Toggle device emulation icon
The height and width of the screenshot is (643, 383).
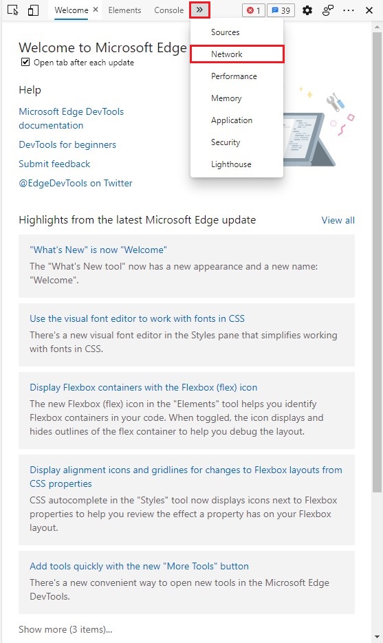(x=33, y=10)
